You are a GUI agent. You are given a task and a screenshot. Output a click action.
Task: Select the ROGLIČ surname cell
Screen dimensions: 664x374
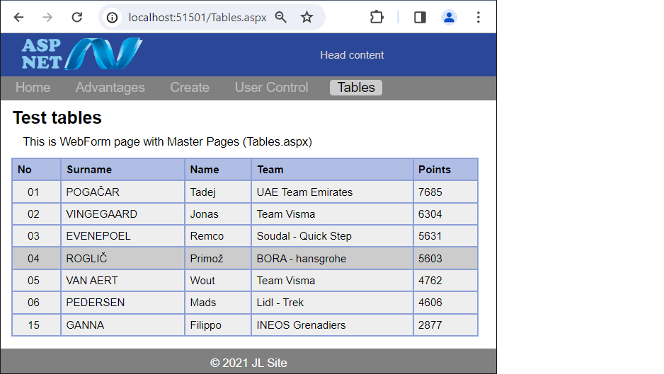122,259
